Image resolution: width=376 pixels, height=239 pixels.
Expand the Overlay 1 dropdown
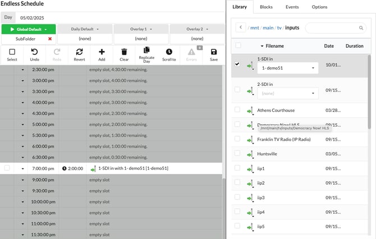click(140, 28)
